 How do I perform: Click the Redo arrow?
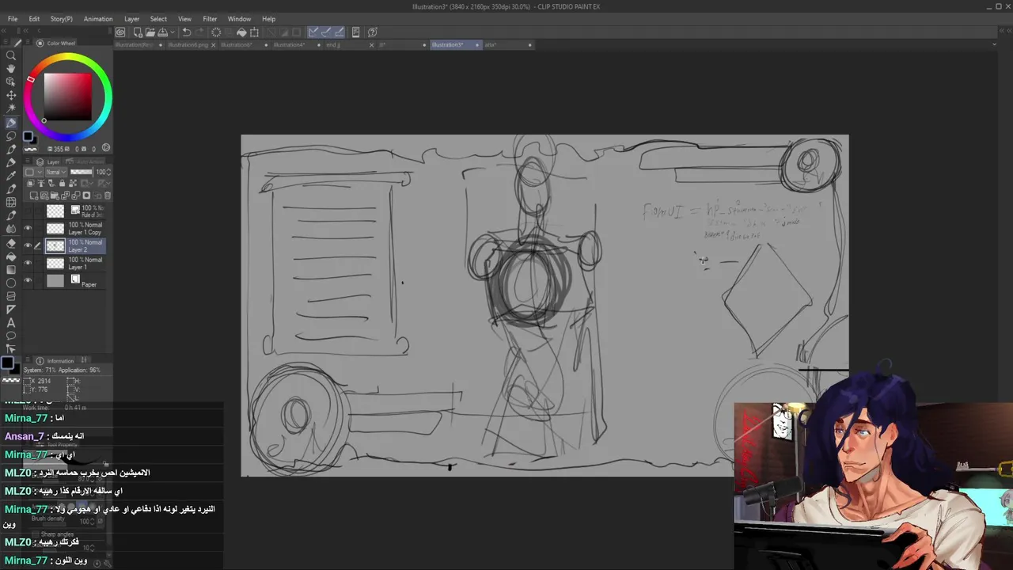click(199, 32)
